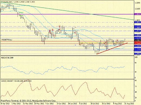Click the 30 Jul 2012 date label
Viewport: 141px width, 105px height.
point(106,103)
